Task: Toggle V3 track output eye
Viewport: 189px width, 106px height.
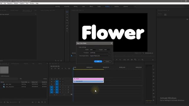Action: tap(63, 79)
